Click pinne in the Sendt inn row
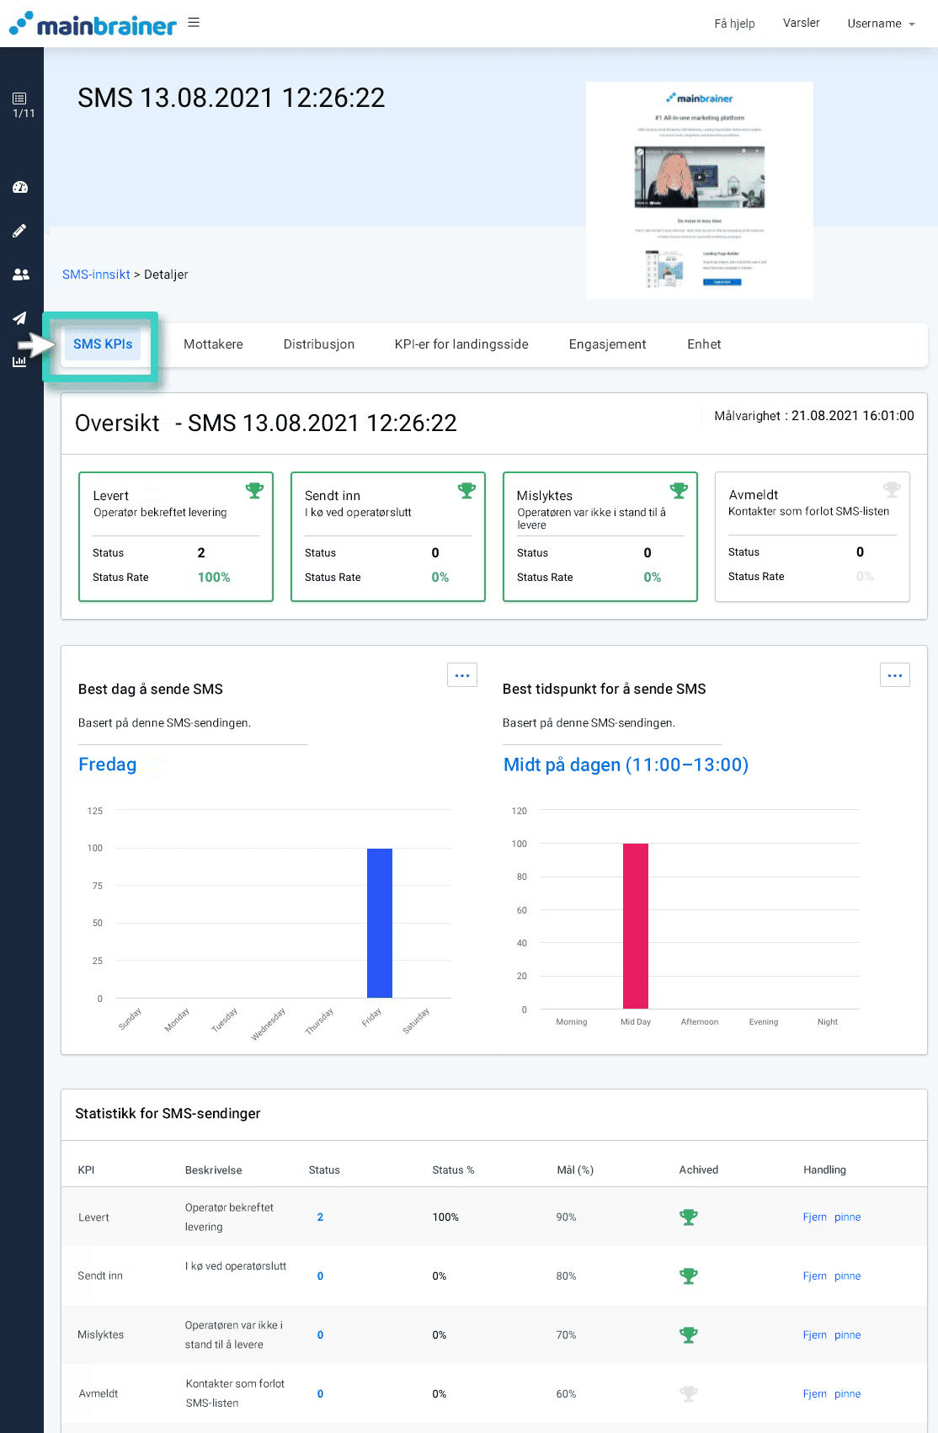 [x=848, y=1276]
